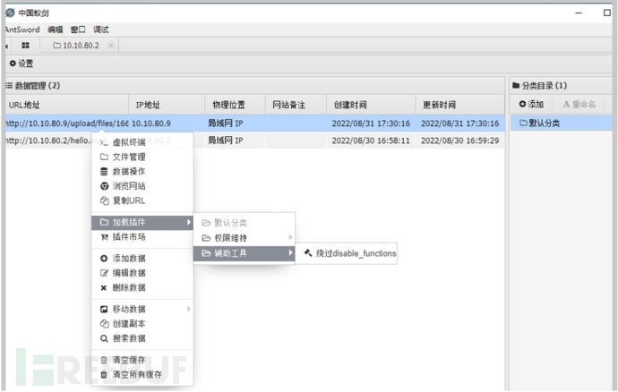Click the 添加 plus icon in 分类目录
618x392 pixels.
[x=523, y=104]
